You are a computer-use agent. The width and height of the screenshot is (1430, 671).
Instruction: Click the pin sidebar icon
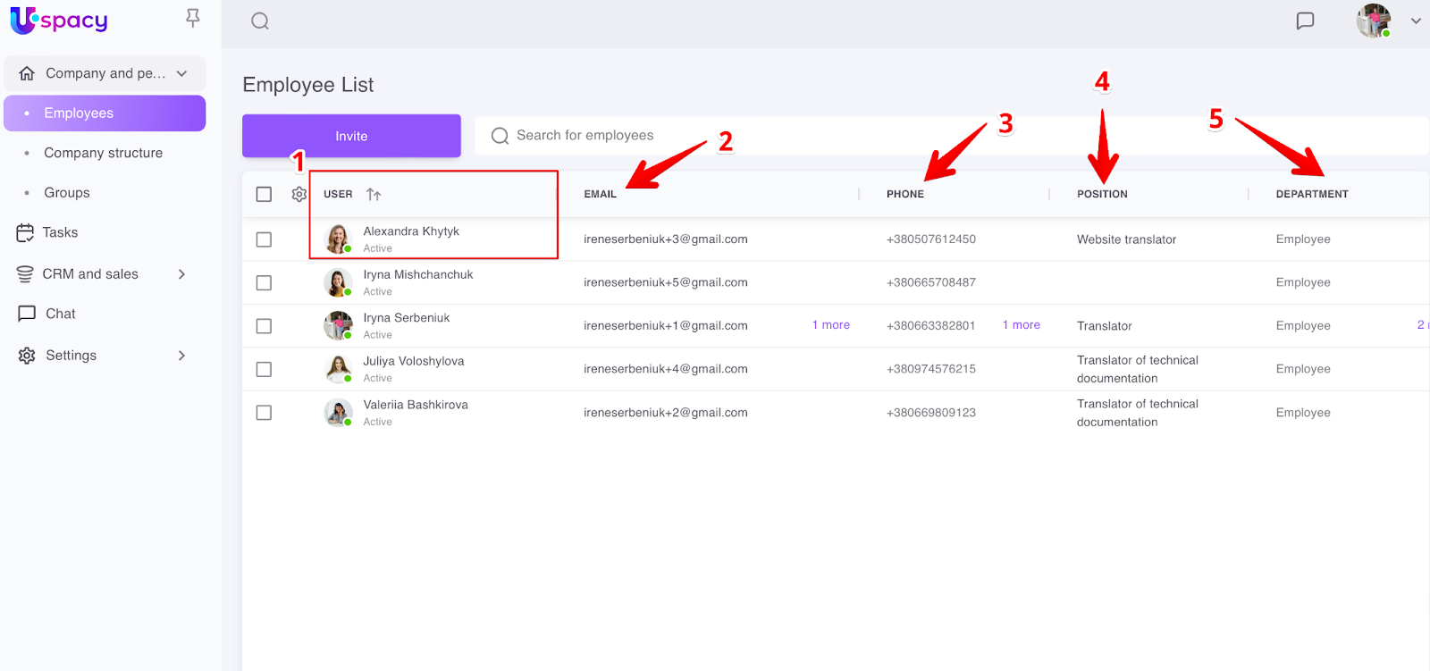[192, 18]
